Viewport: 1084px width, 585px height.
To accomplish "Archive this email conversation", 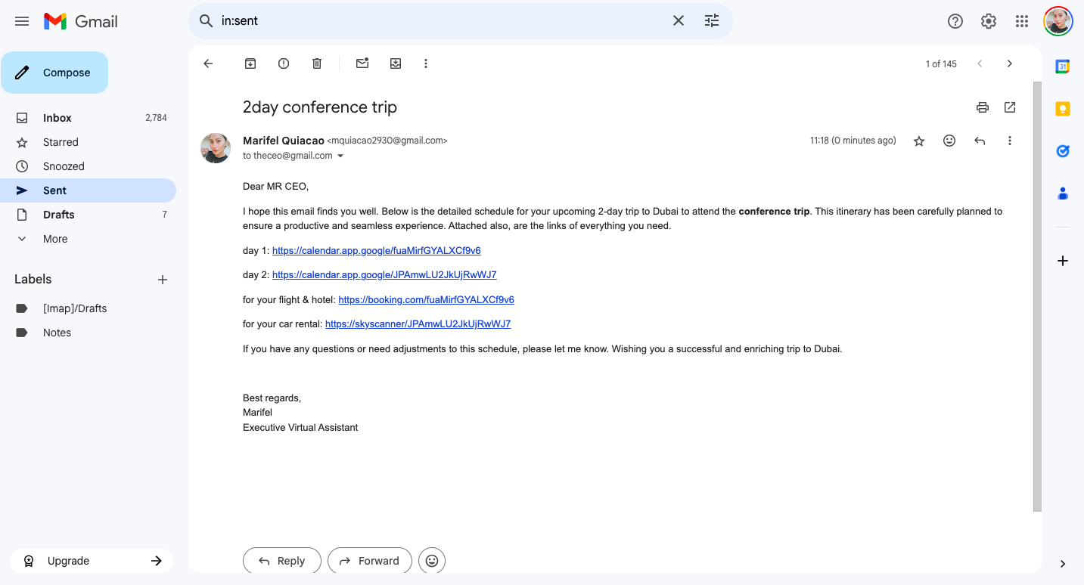I will point(250,63).
